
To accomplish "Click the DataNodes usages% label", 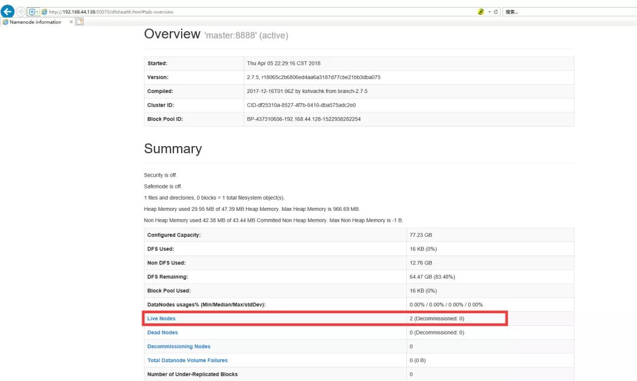I will tap(206, 304).
